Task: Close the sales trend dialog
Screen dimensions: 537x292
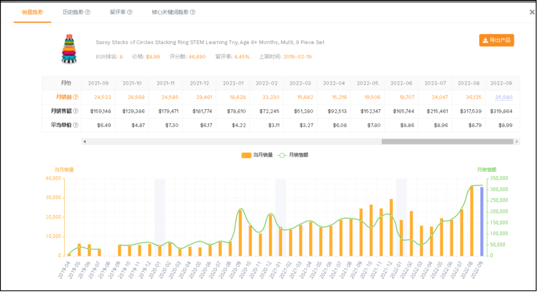Action: (x=532, y=12)
